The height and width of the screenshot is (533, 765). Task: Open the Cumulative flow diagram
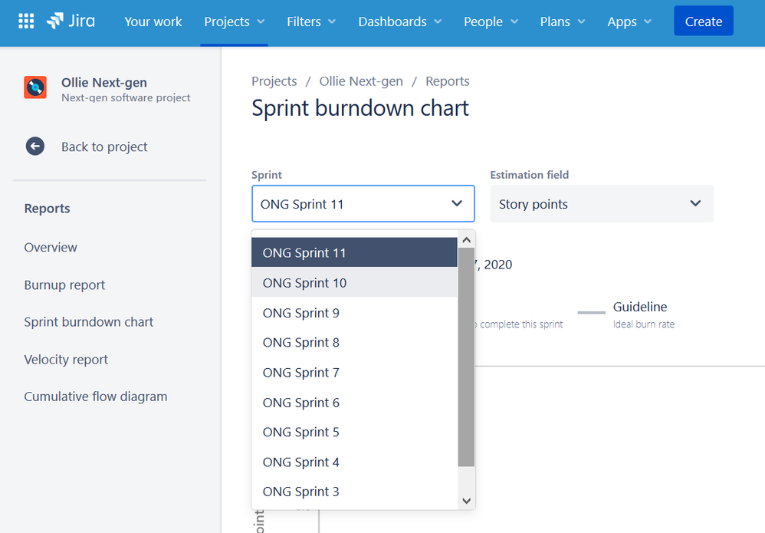click(x=96, y=396)
